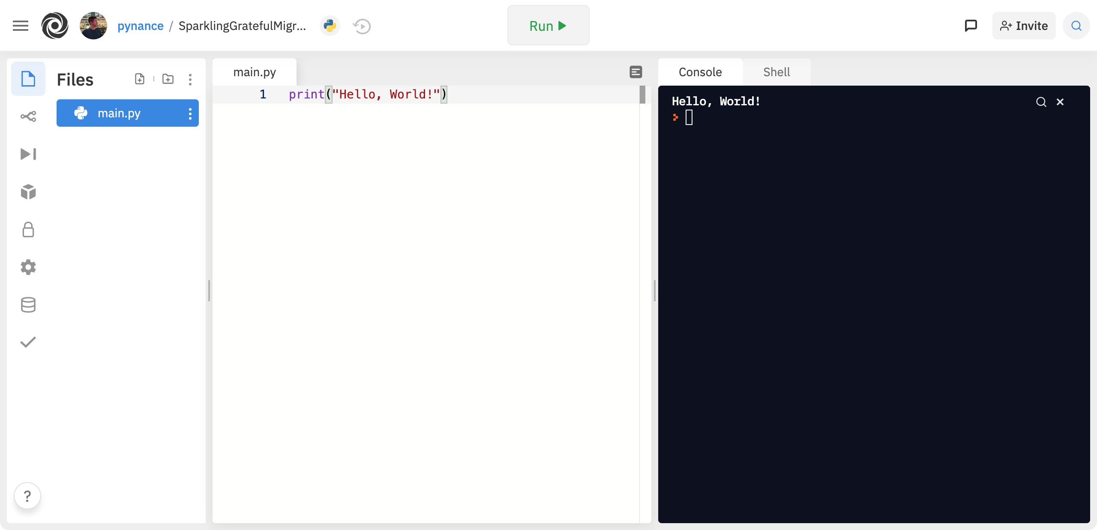This screenshot has width=1097, height=530.
Task: Switch to the Shell tab
Action: click(776, 72)
